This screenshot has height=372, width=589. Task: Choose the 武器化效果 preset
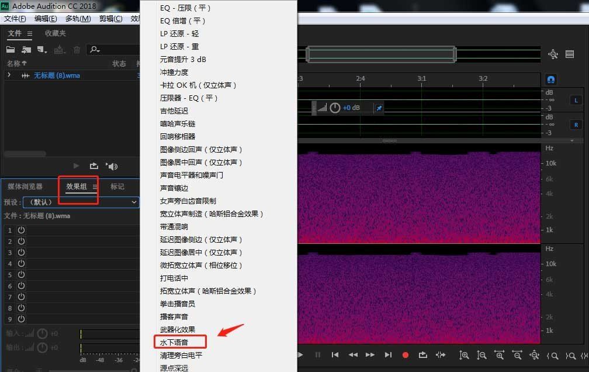(x=178, y=329)
